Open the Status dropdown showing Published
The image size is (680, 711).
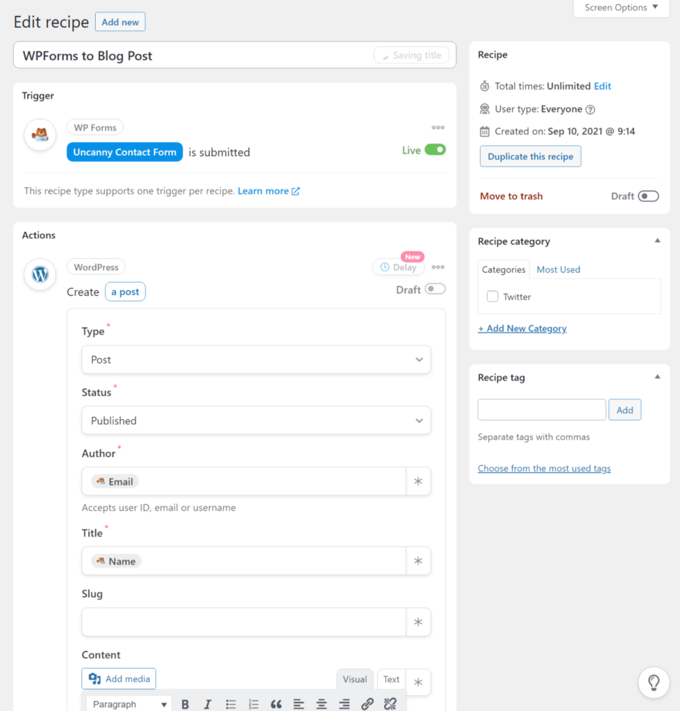256,420
